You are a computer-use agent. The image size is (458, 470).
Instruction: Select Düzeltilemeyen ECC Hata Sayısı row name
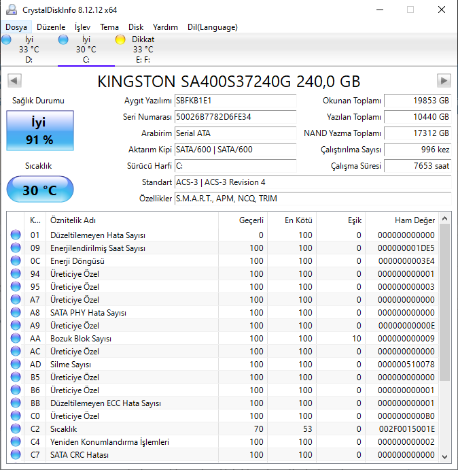pos(105,403)
